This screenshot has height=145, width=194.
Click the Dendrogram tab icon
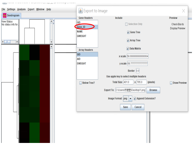pos(4,15)
